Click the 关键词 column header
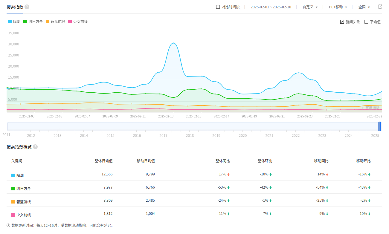 [x=17, y=161]
